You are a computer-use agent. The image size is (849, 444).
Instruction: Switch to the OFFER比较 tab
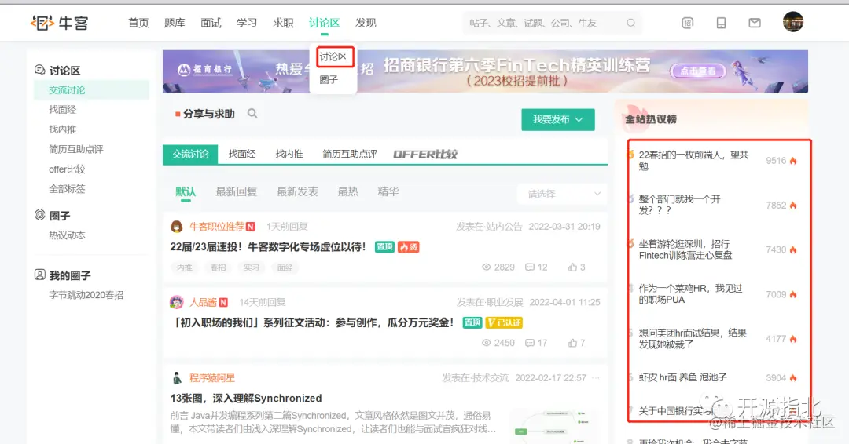pyautogui.click(x=425, y=154)
